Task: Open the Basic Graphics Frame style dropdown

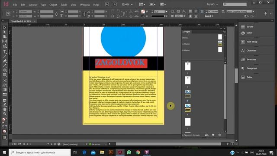Action: 254,12
